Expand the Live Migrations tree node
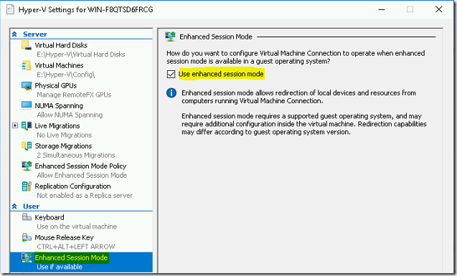Image resolution: width=457 pixels, height=276 pixels. 15,125
